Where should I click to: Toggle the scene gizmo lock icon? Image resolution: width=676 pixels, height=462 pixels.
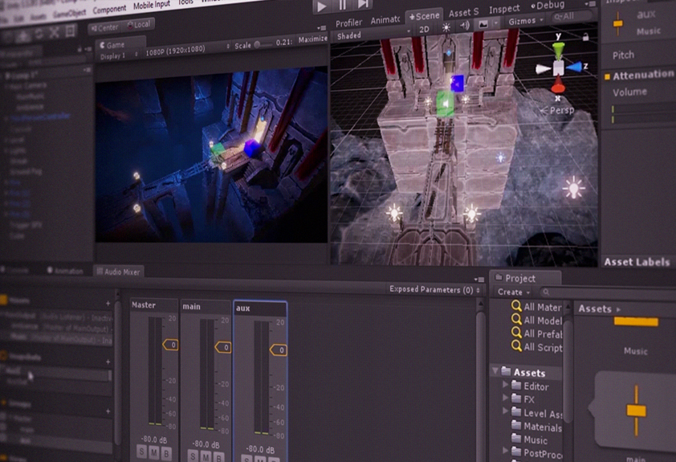[x=585, y=37]
